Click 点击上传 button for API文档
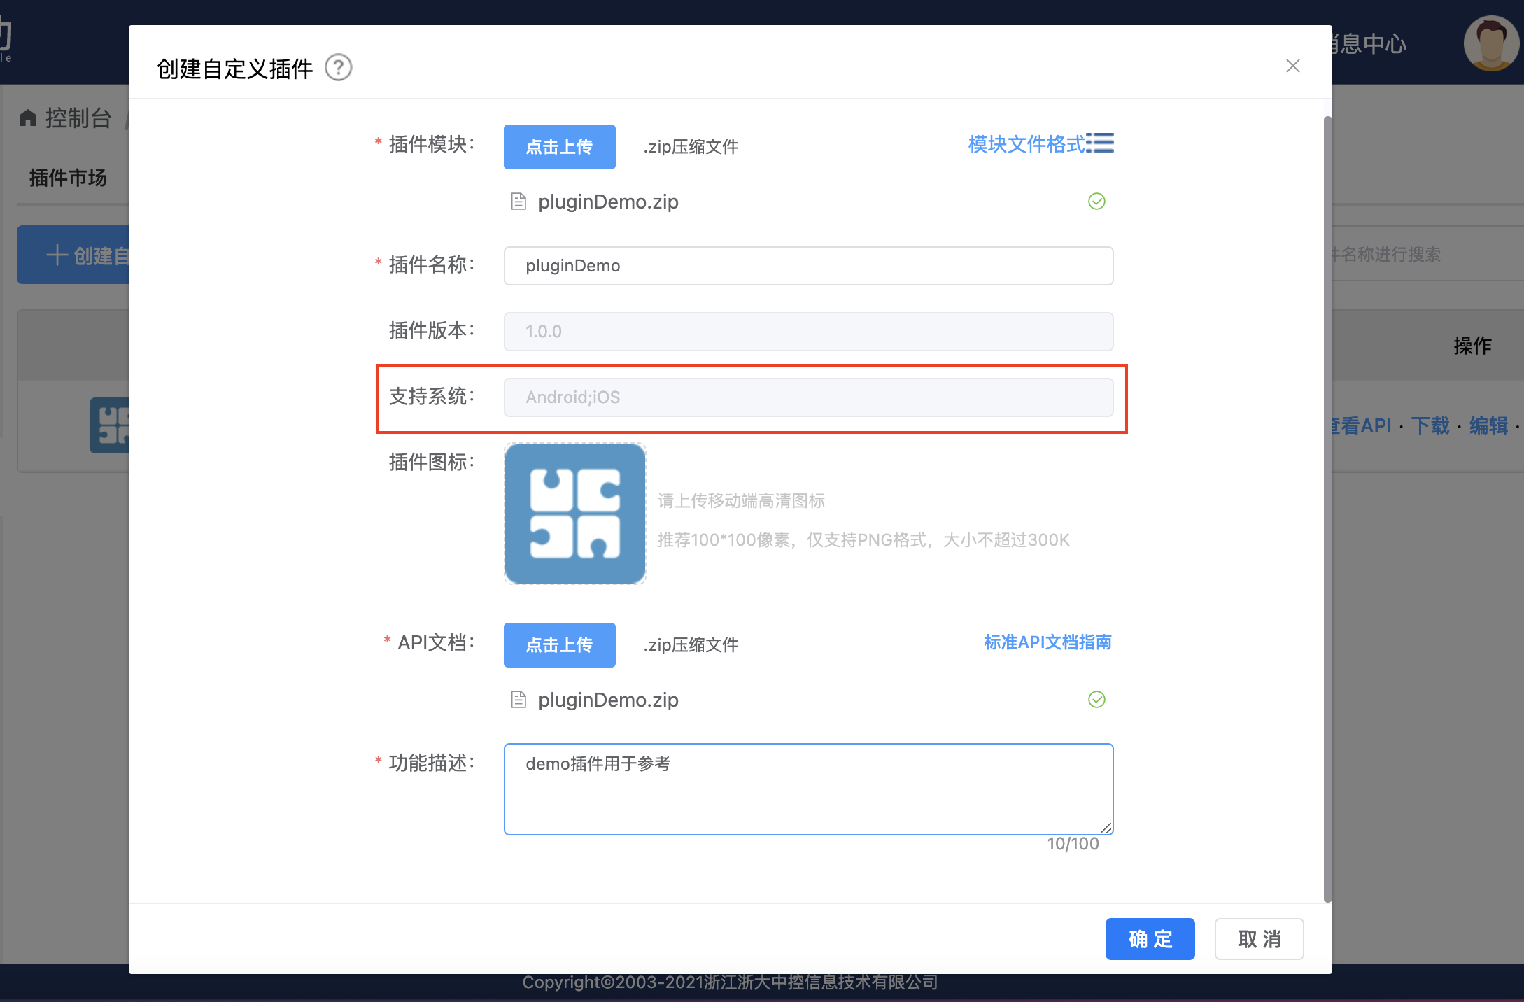The image size is (1524, 1002). pyautogui.click(x=559, y=645)
